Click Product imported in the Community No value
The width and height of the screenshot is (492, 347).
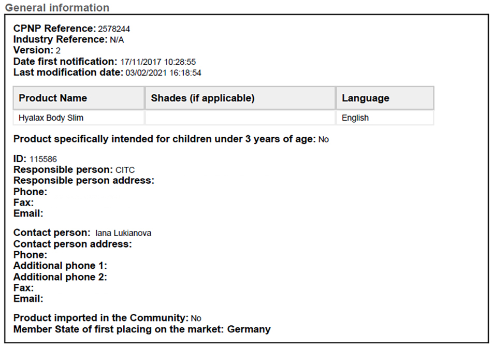[x=196, y=319]
